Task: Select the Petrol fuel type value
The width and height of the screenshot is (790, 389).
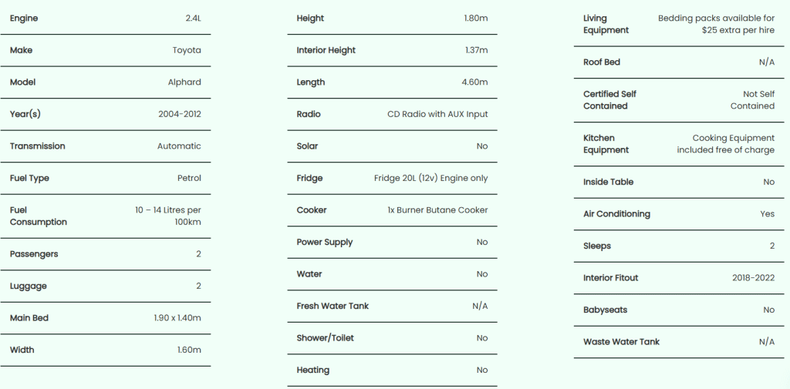Action: [x=189, y=178]
